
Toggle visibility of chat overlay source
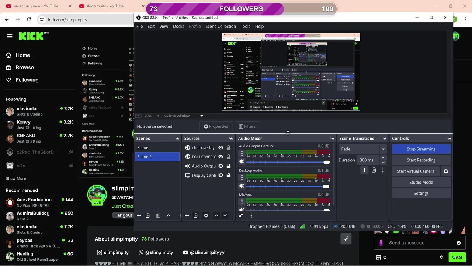[221, 147]
